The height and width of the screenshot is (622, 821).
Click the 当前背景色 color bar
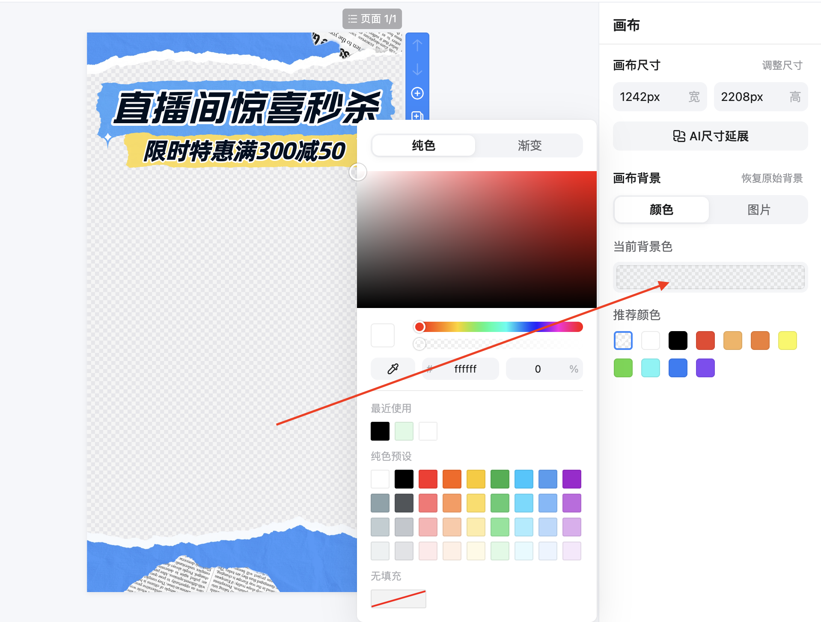tap(709, 277)
